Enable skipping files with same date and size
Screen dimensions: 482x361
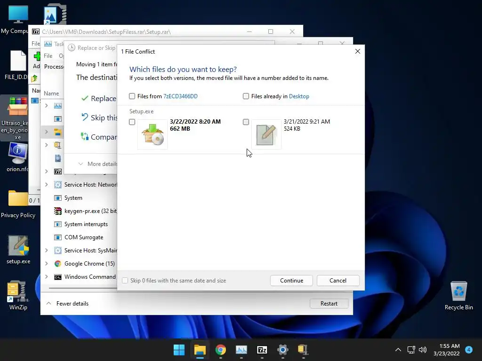point(125,280)
